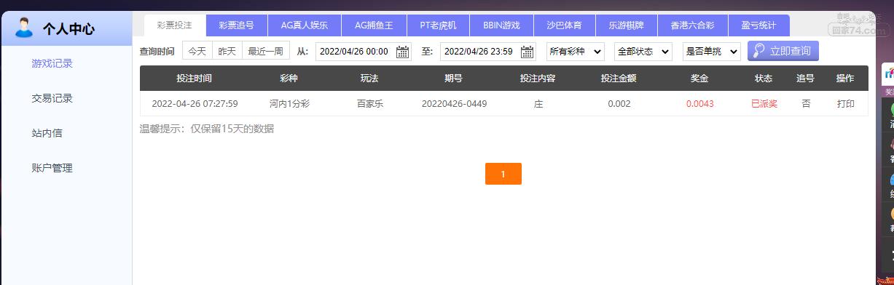Open the 盈亏统计 tab

(759, 25)
